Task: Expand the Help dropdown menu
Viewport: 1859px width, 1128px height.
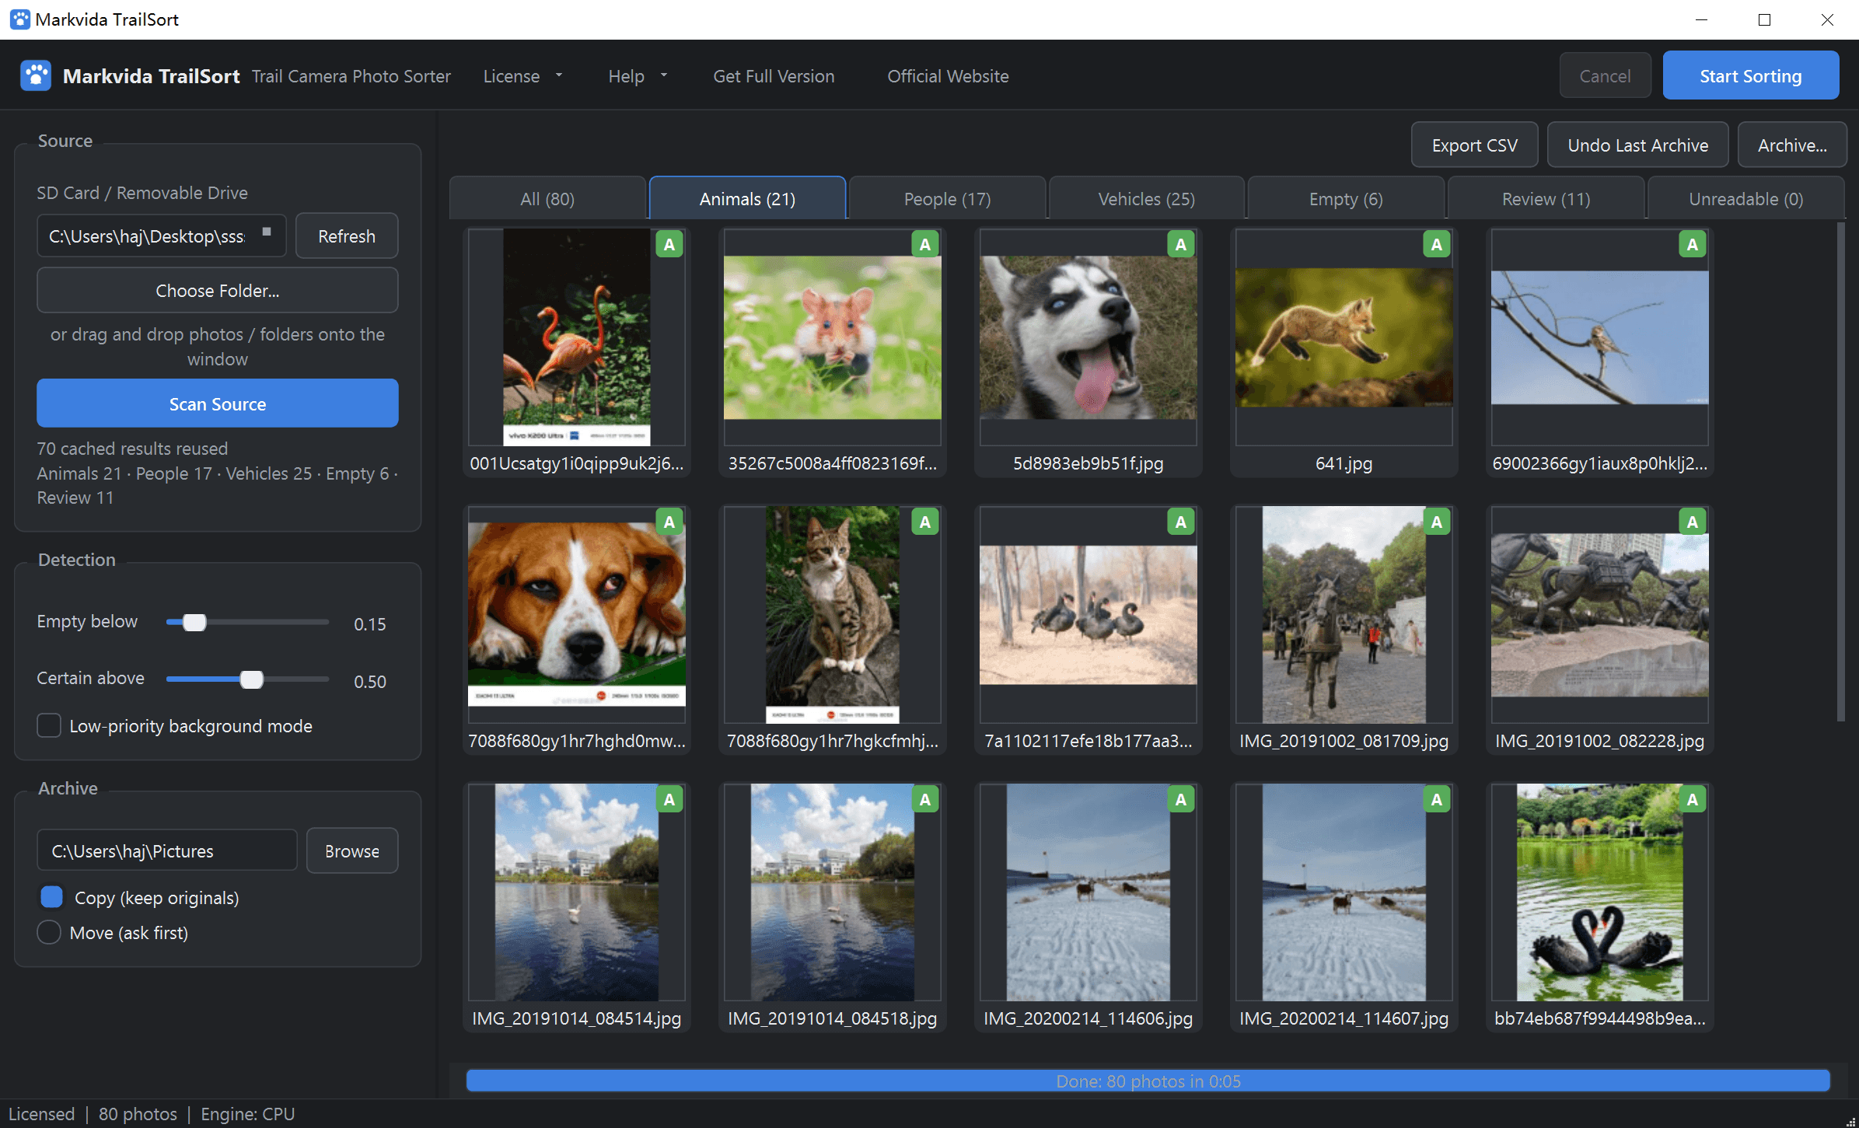Action: click(638, 76)
